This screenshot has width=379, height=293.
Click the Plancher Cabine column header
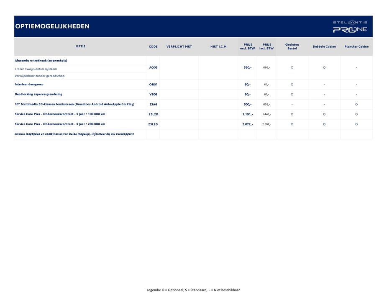point(356,46)
